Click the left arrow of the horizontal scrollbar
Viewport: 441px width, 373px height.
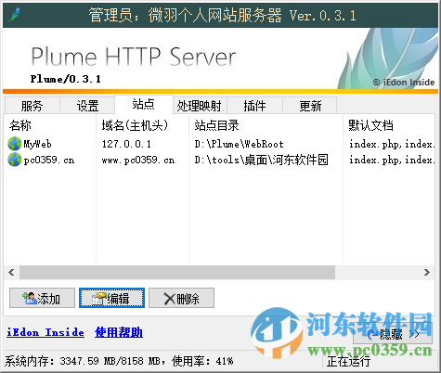tap(11, 272)
